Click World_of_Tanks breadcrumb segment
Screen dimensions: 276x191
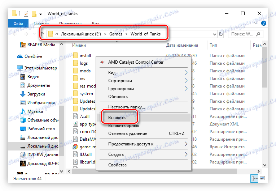point(145,34)
